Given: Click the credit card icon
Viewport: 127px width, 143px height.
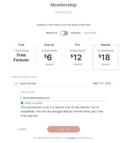Looking at the screenshot, I should [16, 83].
